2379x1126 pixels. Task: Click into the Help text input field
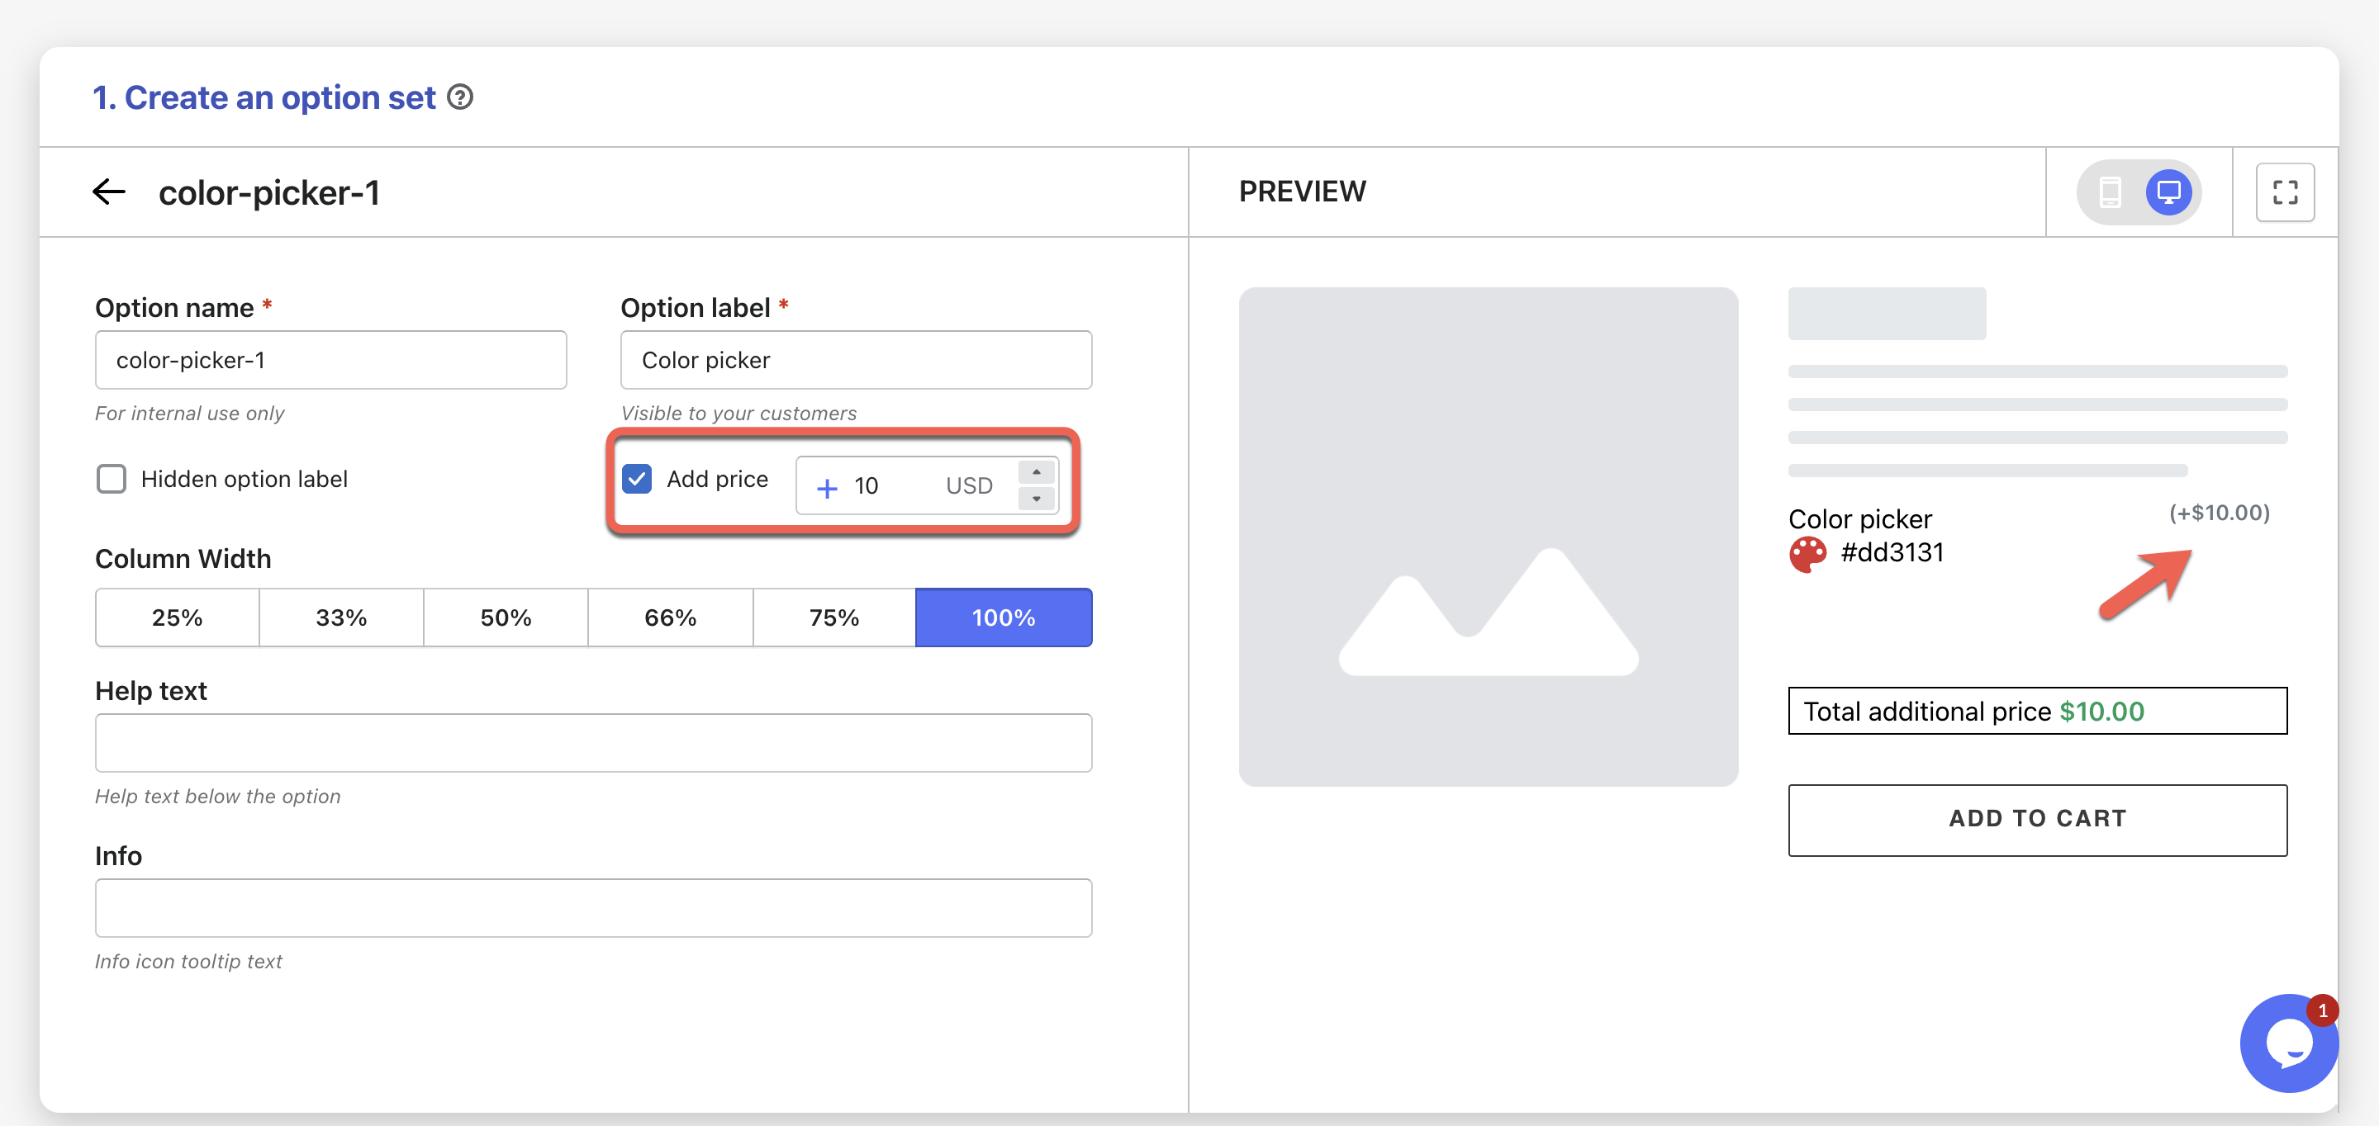(593, 742)
